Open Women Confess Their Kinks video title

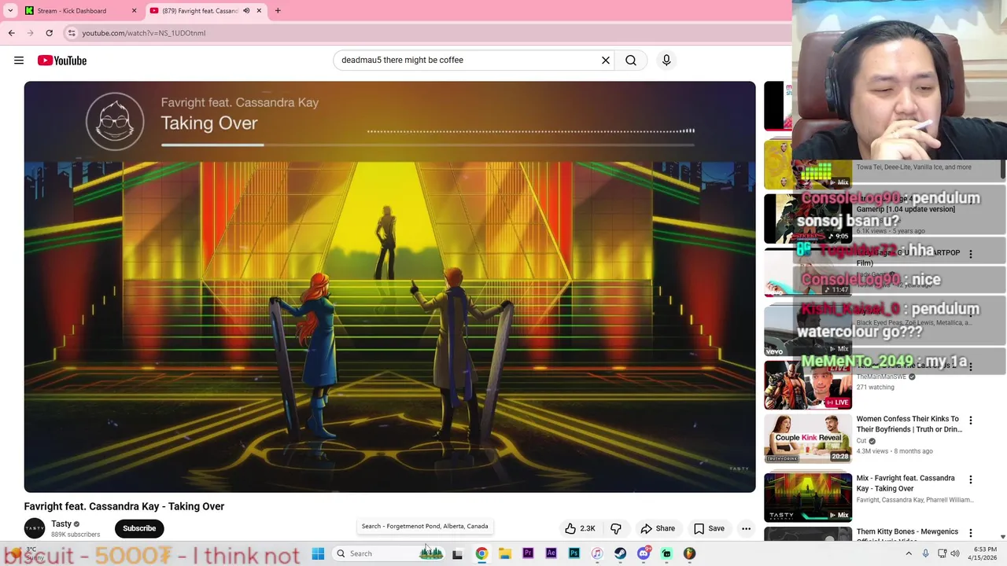[x=909, y=424]
